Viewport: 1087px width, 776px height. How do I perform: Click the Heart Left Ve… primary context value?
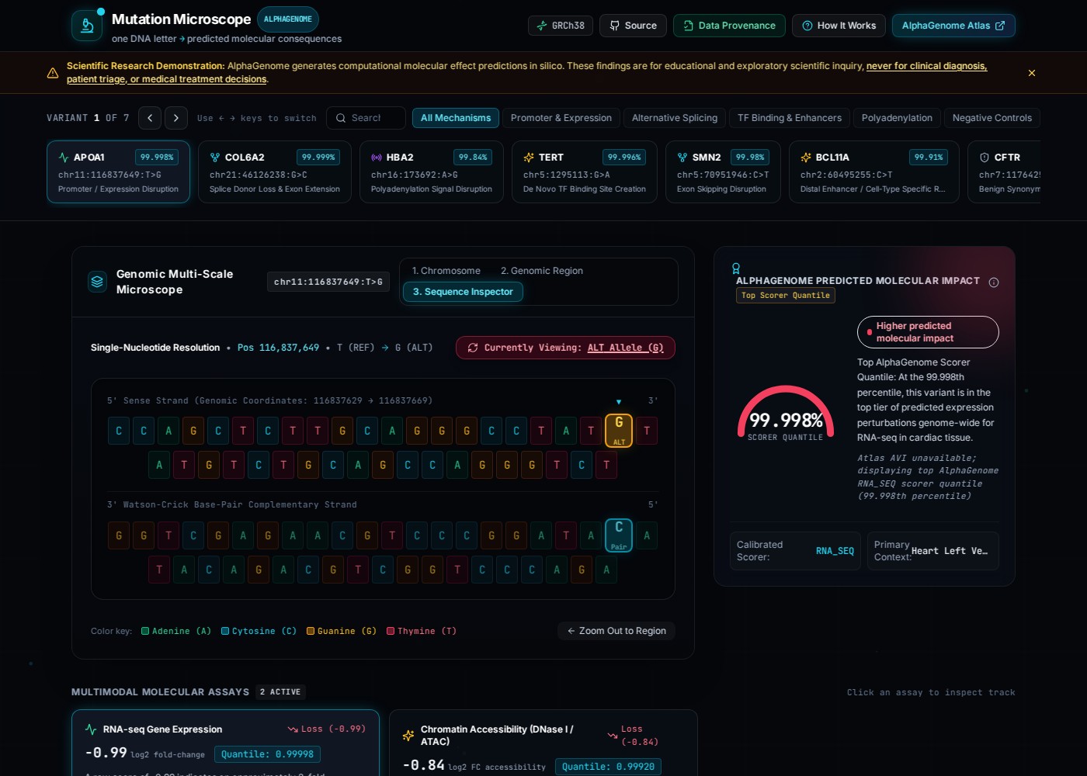pos(950,551)
